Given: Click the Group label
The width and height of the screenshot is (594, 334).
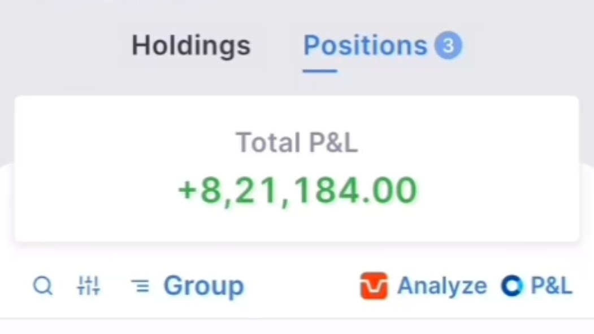Looking at the screenshot, I should pos(204,286).
